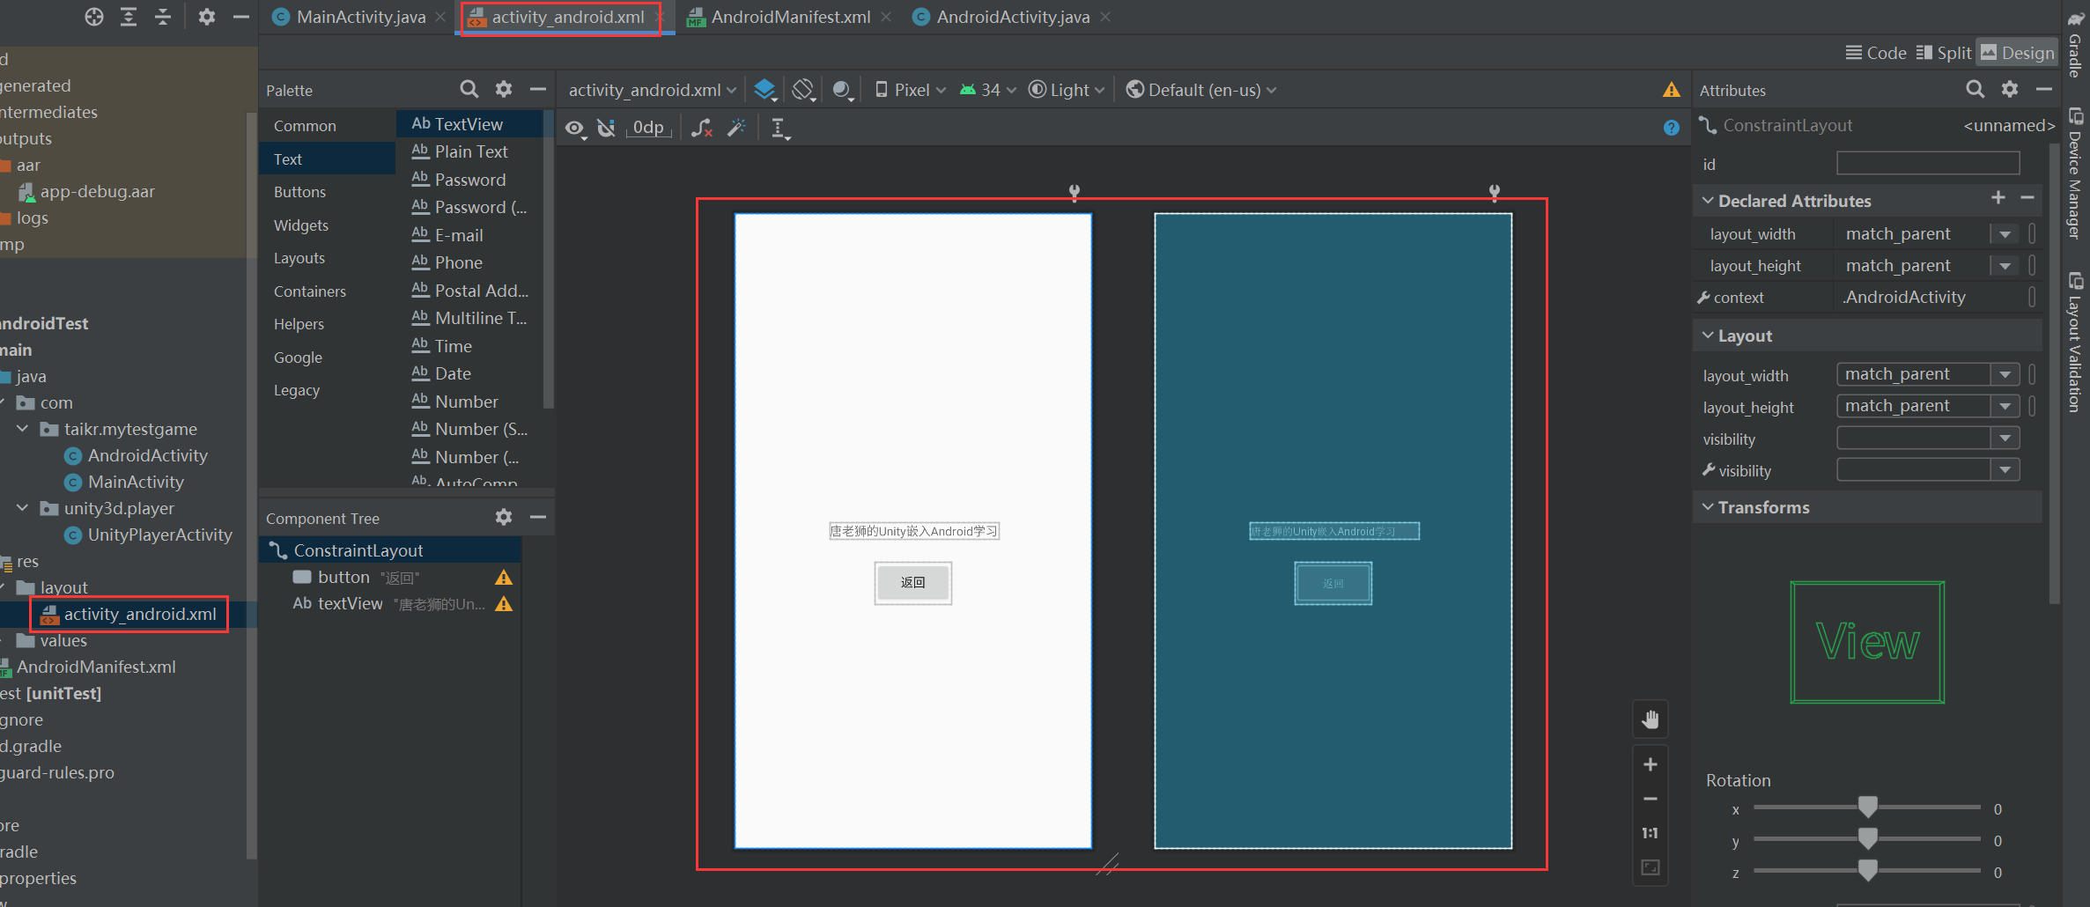The image size is (2090, 907).
Task: Open Pixel device dropdown
Action: pos(910,90)
